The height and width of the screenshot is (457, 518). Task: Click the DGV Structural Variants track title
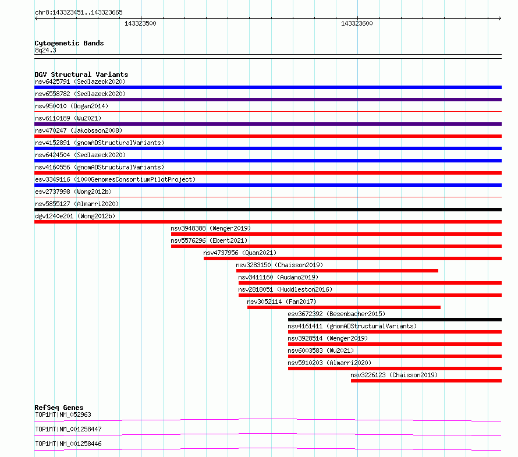coord(81,75)
